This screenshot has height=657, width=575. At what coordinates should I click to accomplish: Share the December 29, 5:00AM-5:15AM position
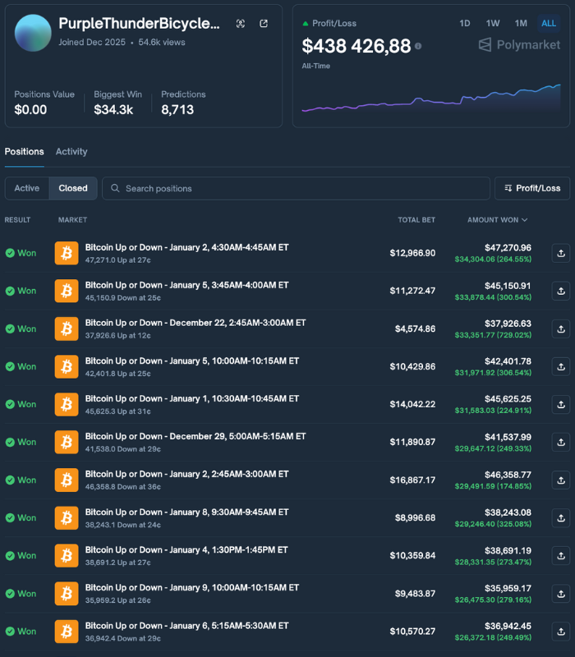561,442
